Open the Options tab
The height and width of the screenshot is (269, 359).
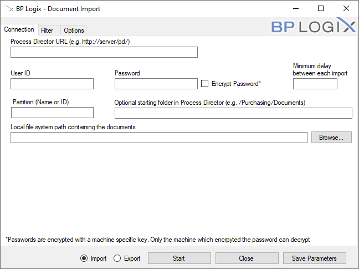pyautogui.click(x=74, y=31)
